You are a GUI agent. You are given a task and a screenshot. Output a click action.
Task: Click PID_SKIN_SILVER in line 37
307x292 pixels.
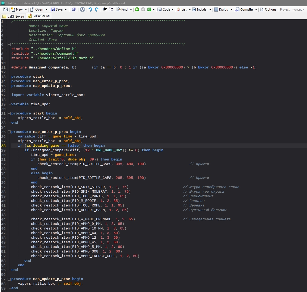tap(88, 187)
